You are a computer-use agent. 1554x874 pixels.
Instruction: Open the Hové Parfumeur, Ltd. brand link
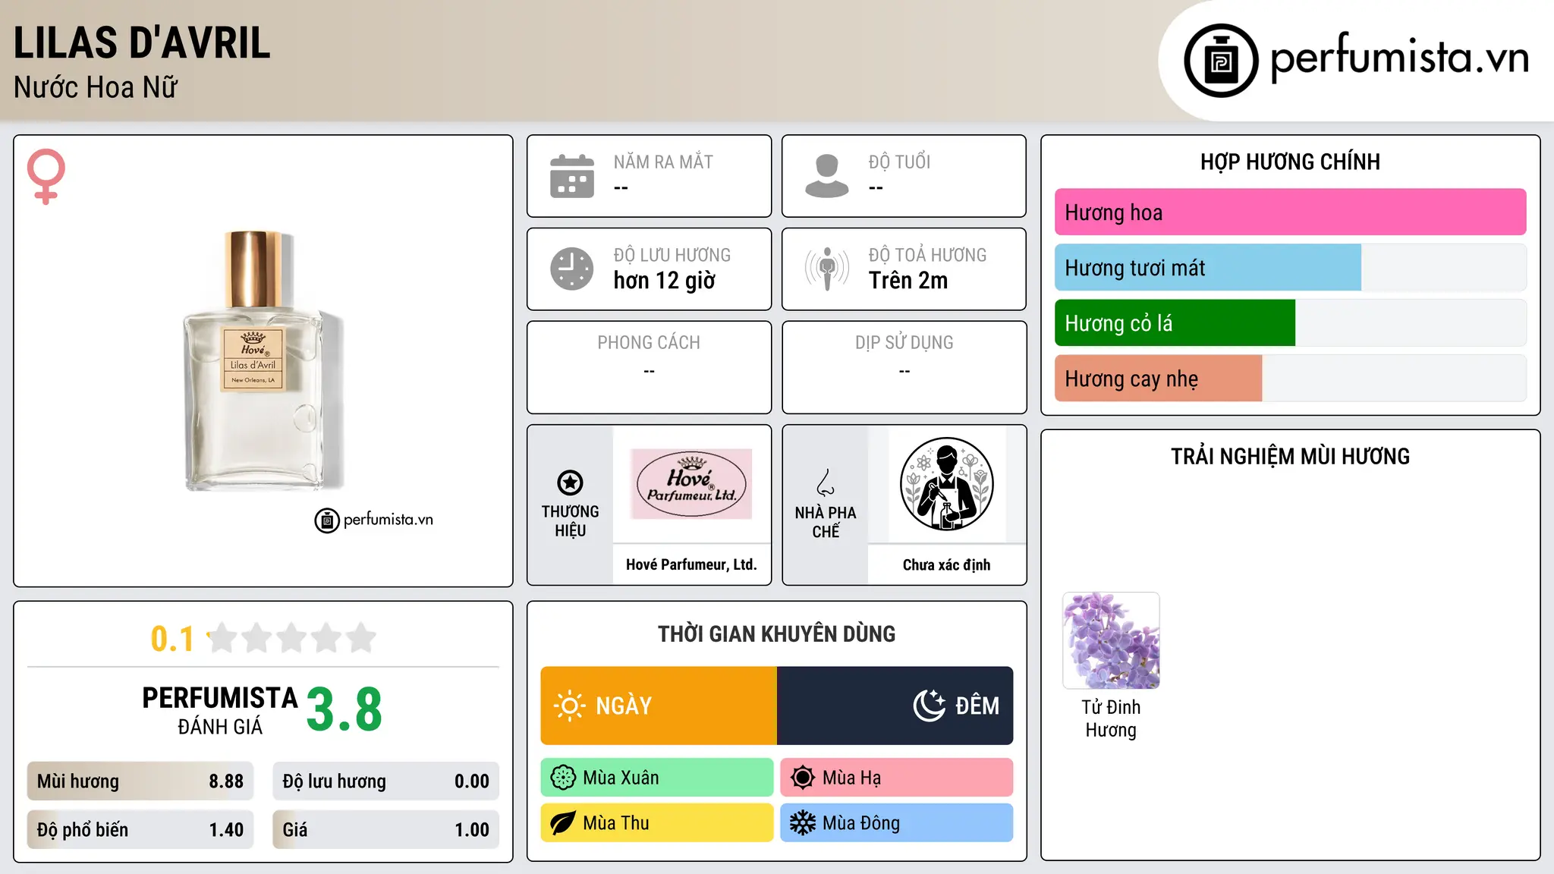[x=691, y=564]
